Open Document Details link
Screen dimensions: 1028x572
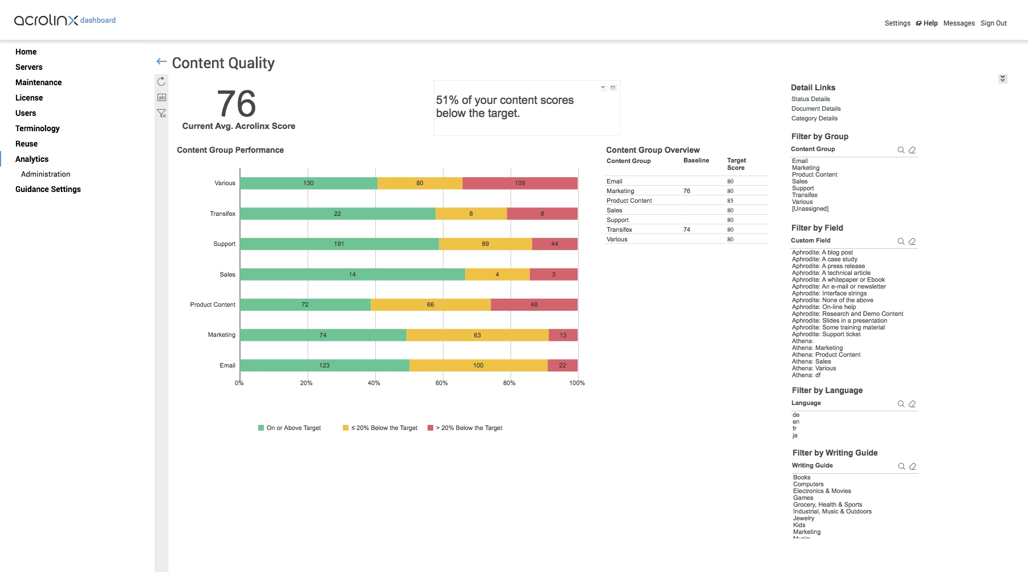pyautogui.click(x=816, y=108)
